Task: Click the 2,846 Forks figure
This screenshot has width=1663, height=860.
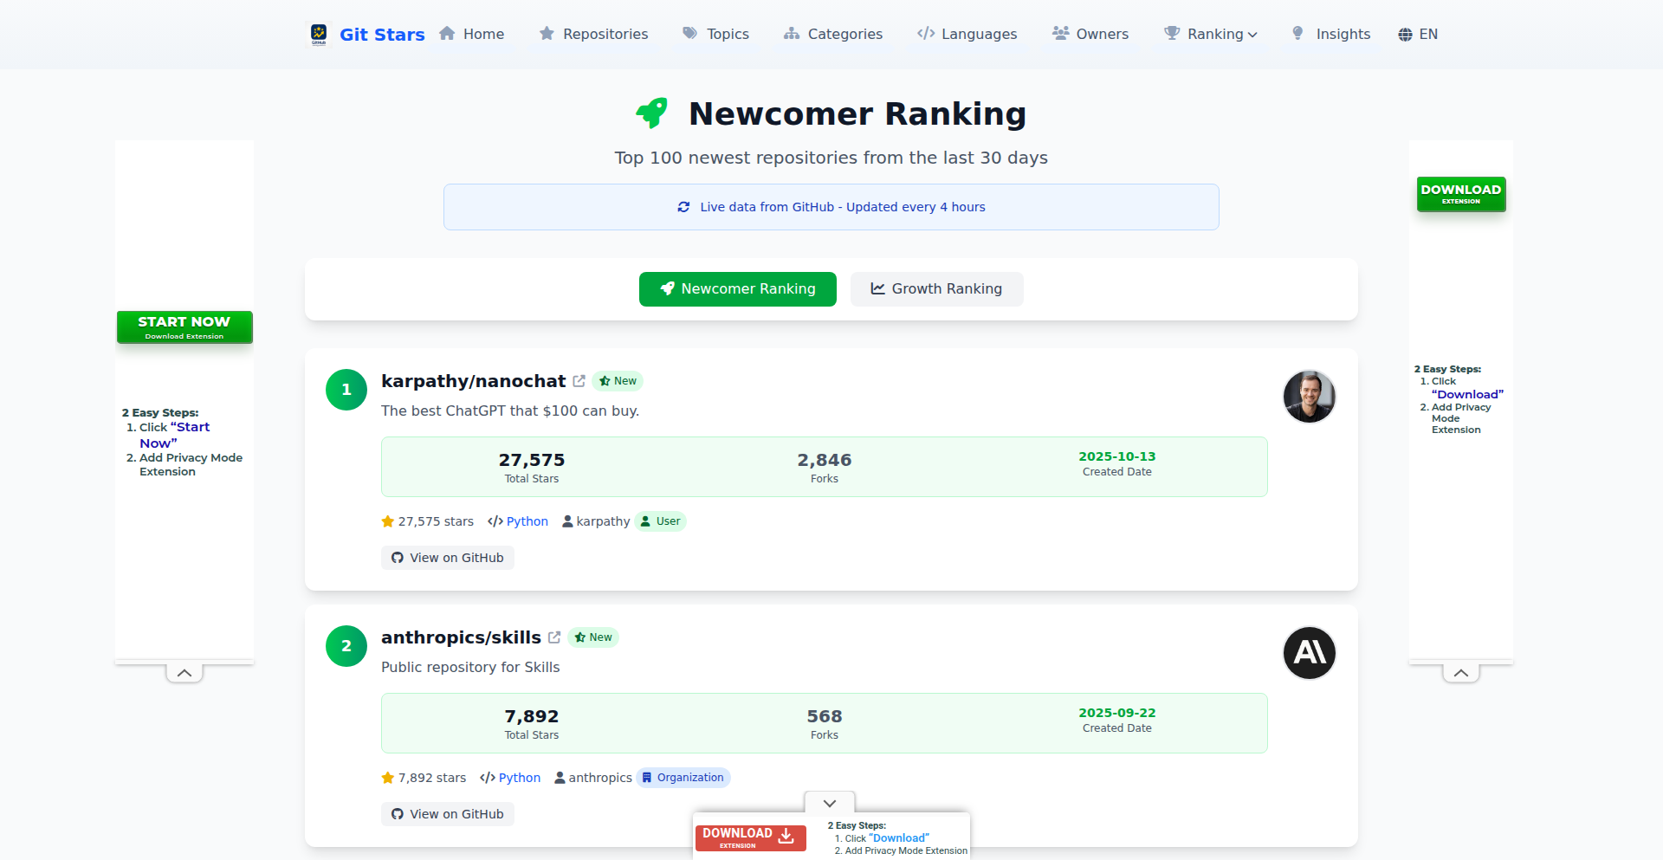Action: pos(825,460)
